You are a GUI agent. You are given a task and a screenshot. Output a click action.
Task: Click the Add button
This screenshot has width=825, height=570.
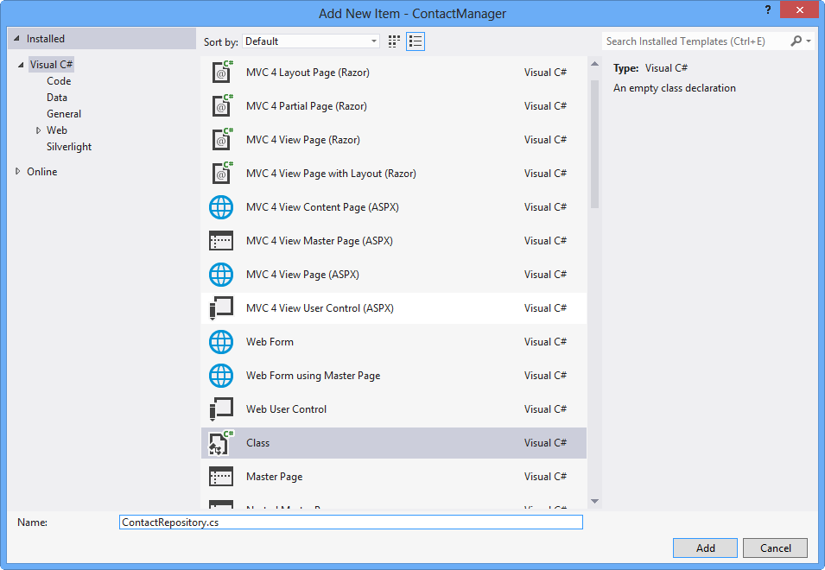[x=705, y=548]
